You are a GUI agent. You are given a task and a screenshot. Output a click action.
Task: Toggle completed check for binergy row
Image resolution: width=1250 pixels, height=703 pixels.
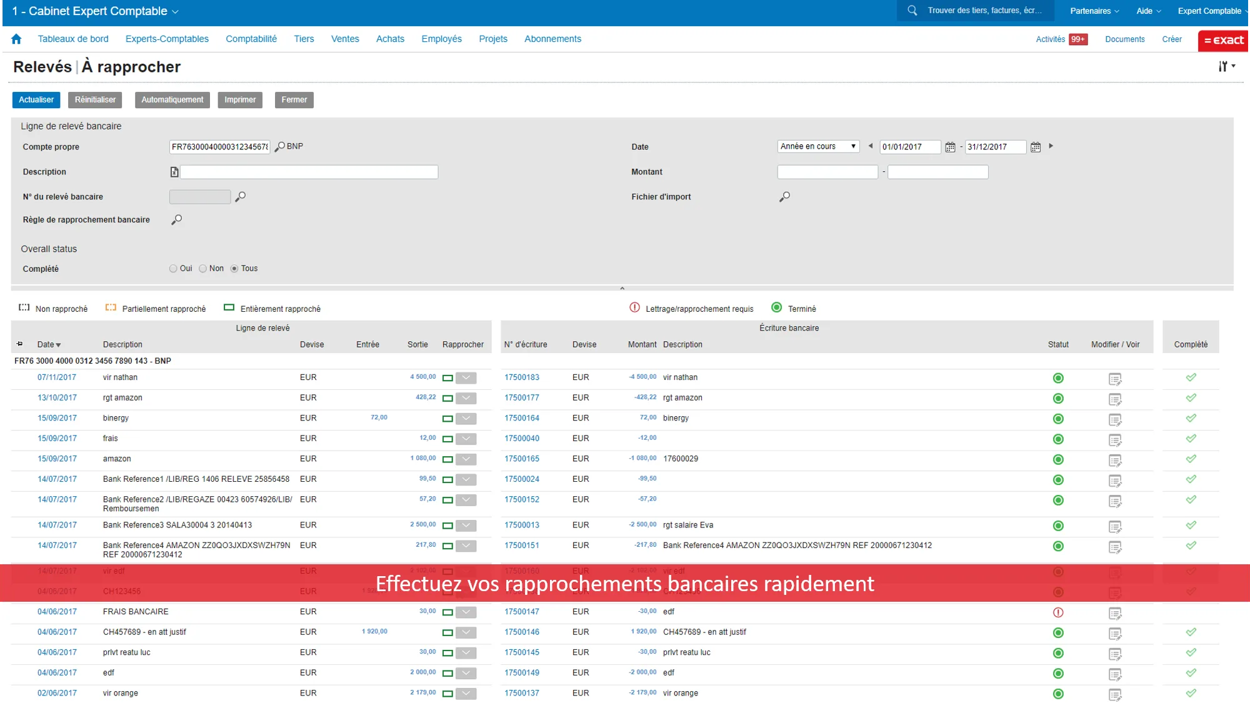click(x=1191, y=418)
